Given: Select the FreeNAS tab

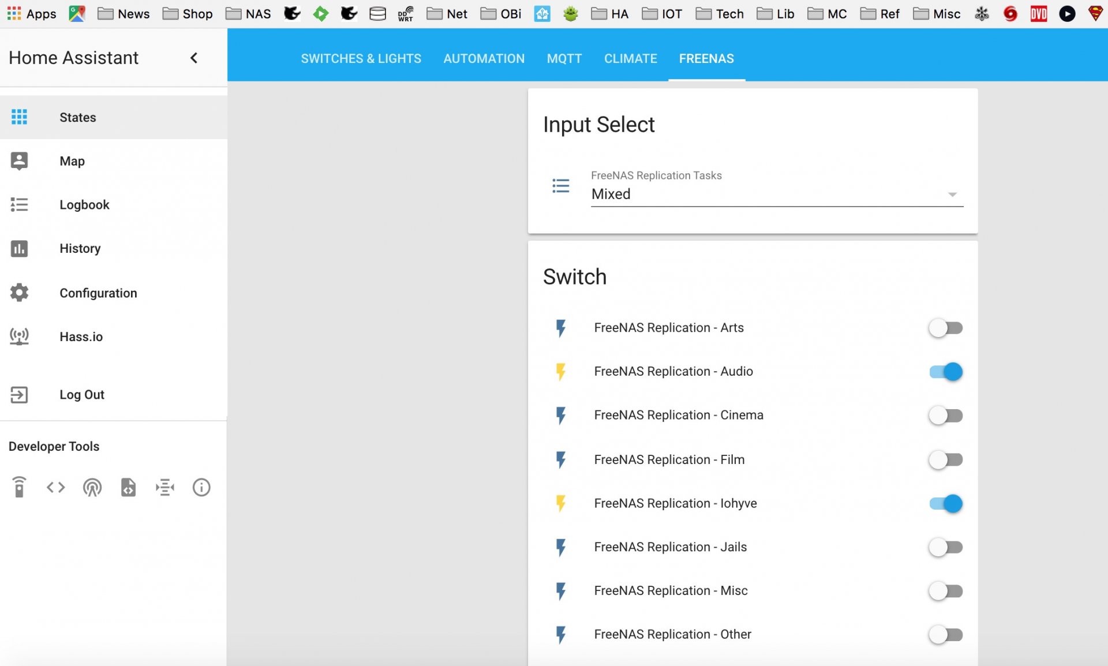Looking at the screenshot, I should [706, 58].
